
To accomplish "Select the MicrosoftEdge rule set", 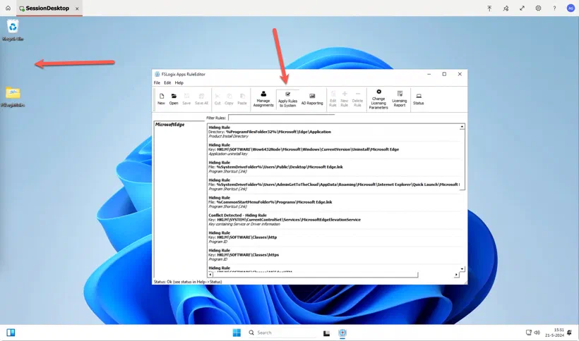I will [x=170, y=125].
